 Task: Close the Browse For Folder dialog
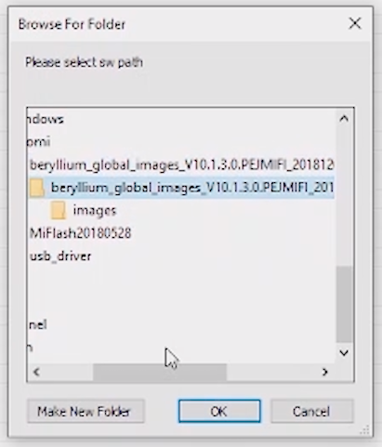pyautogui.click(x=355, y=23)
